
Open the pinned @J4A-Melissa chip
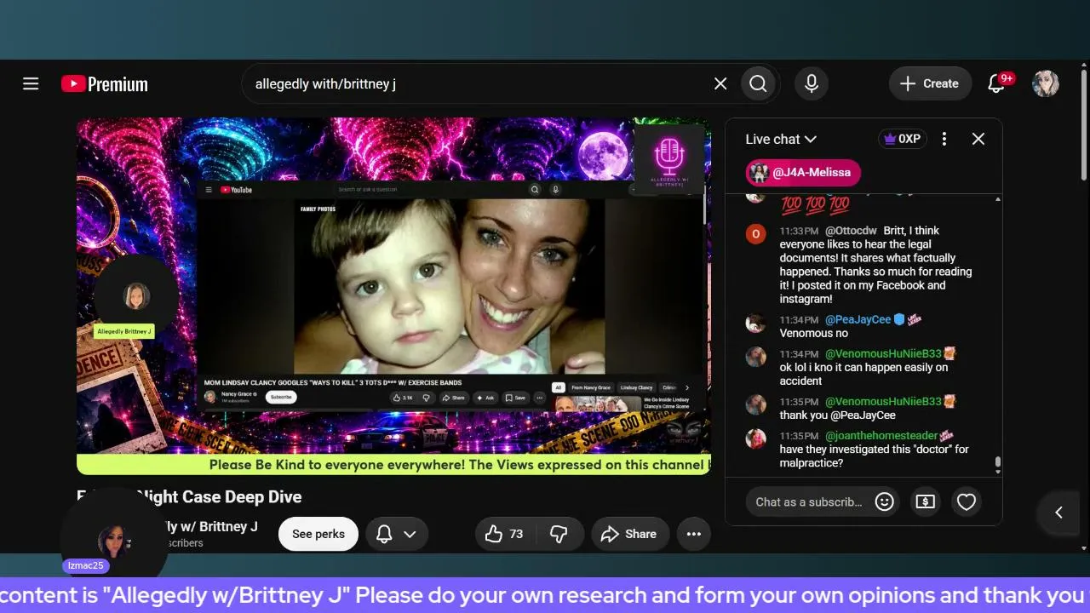click(803, 172)
